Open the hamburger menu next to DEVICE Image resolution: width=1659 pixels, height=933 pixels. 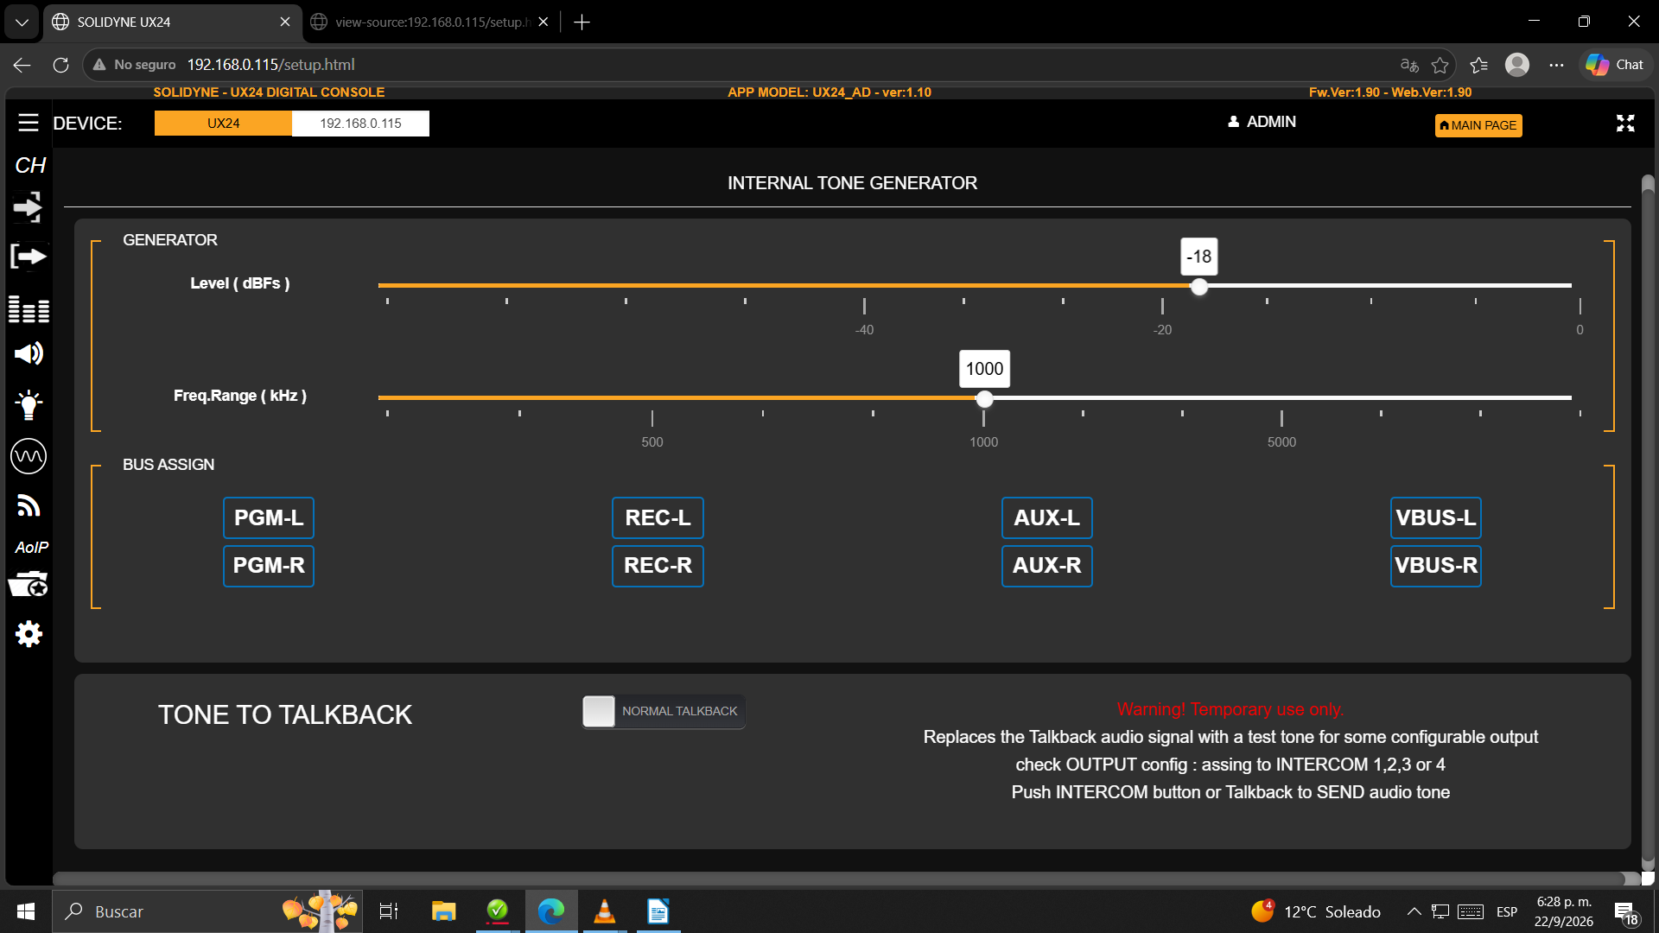29,123
